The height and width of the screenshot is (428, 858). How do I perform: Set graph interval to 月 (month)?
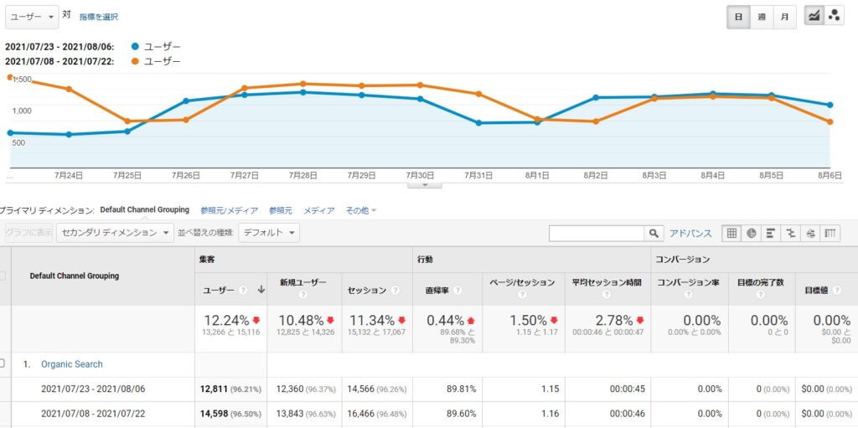784,17
